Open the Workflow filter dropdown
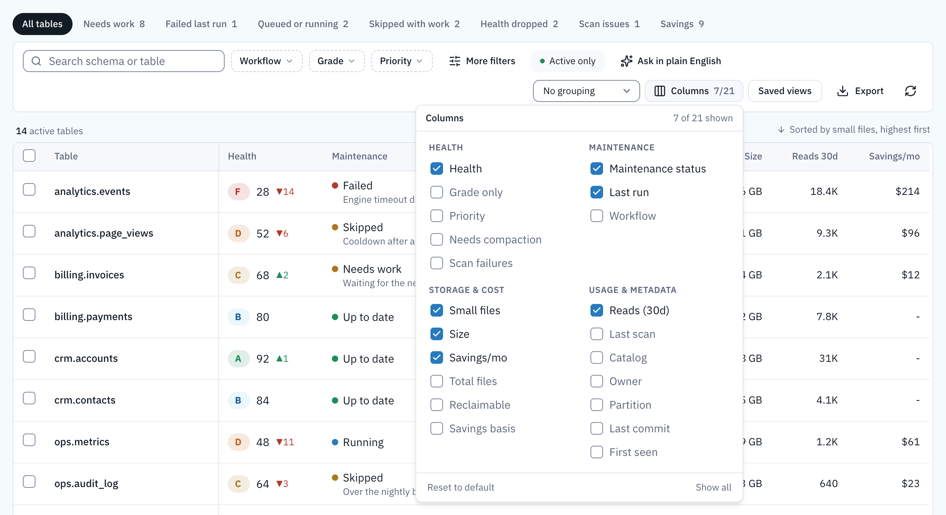Screen dimensions: 946x515 click(266, 61)
